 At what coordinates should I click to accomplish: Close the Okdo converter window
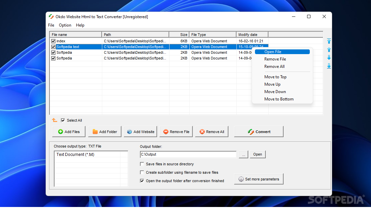coord(324,16)
